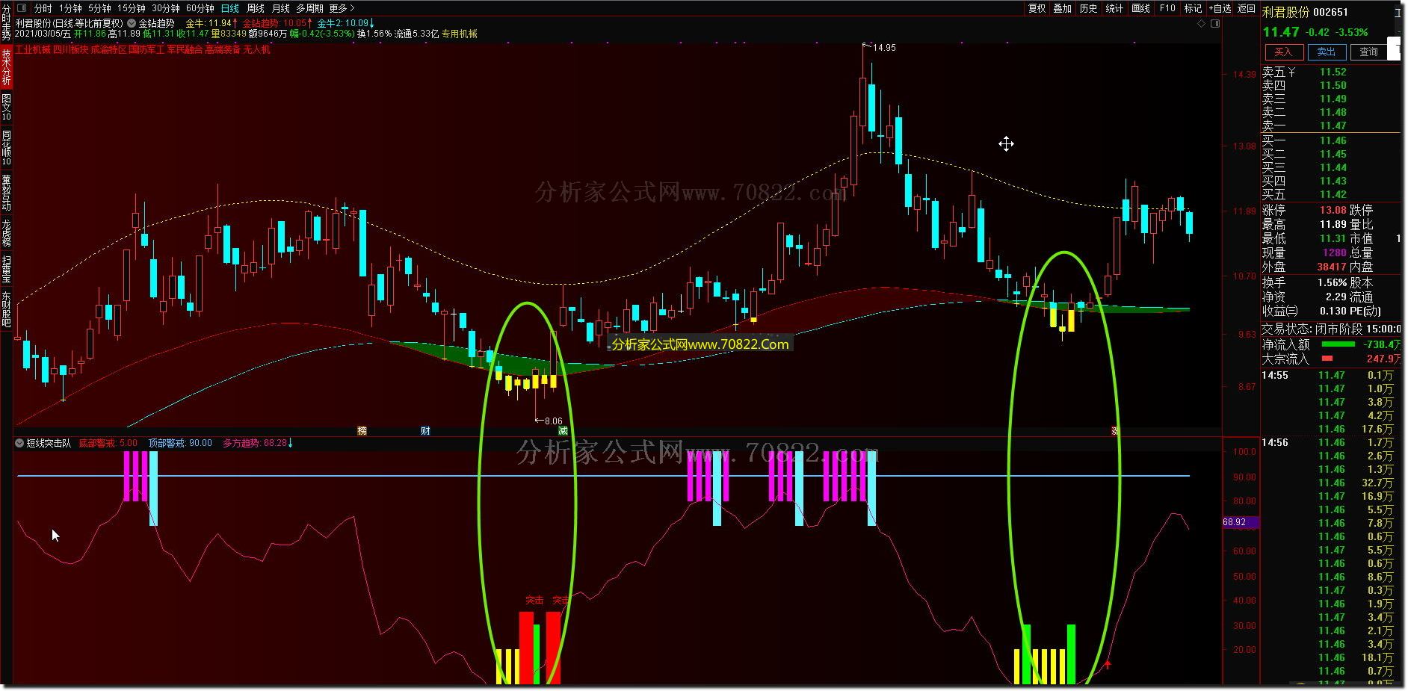Open the 金钻趋势 indicator dropdown arrow

(132, 23)
